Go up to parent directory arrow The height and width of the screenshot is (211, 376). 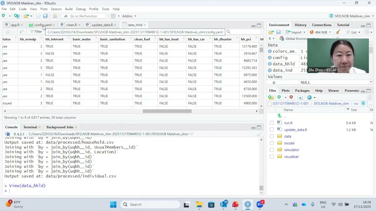click(x=279, y=116)
